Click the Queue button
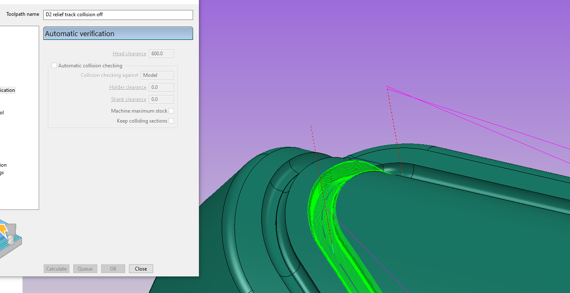 [x=85, y=269]
